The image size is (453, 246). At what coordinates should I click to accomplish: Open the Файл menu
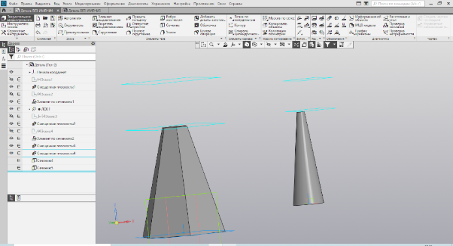pyautogui.click(x=13, y=4)
